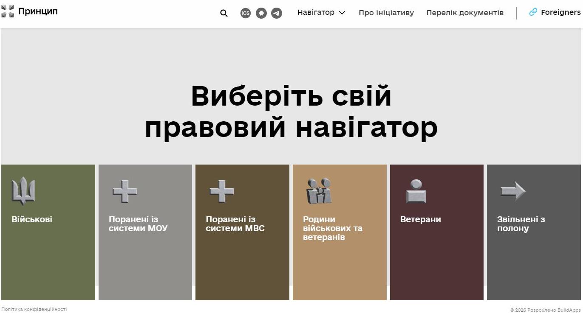Open the Telegram channel icon
Screen dimensions: 583x313
click(277, 13)
